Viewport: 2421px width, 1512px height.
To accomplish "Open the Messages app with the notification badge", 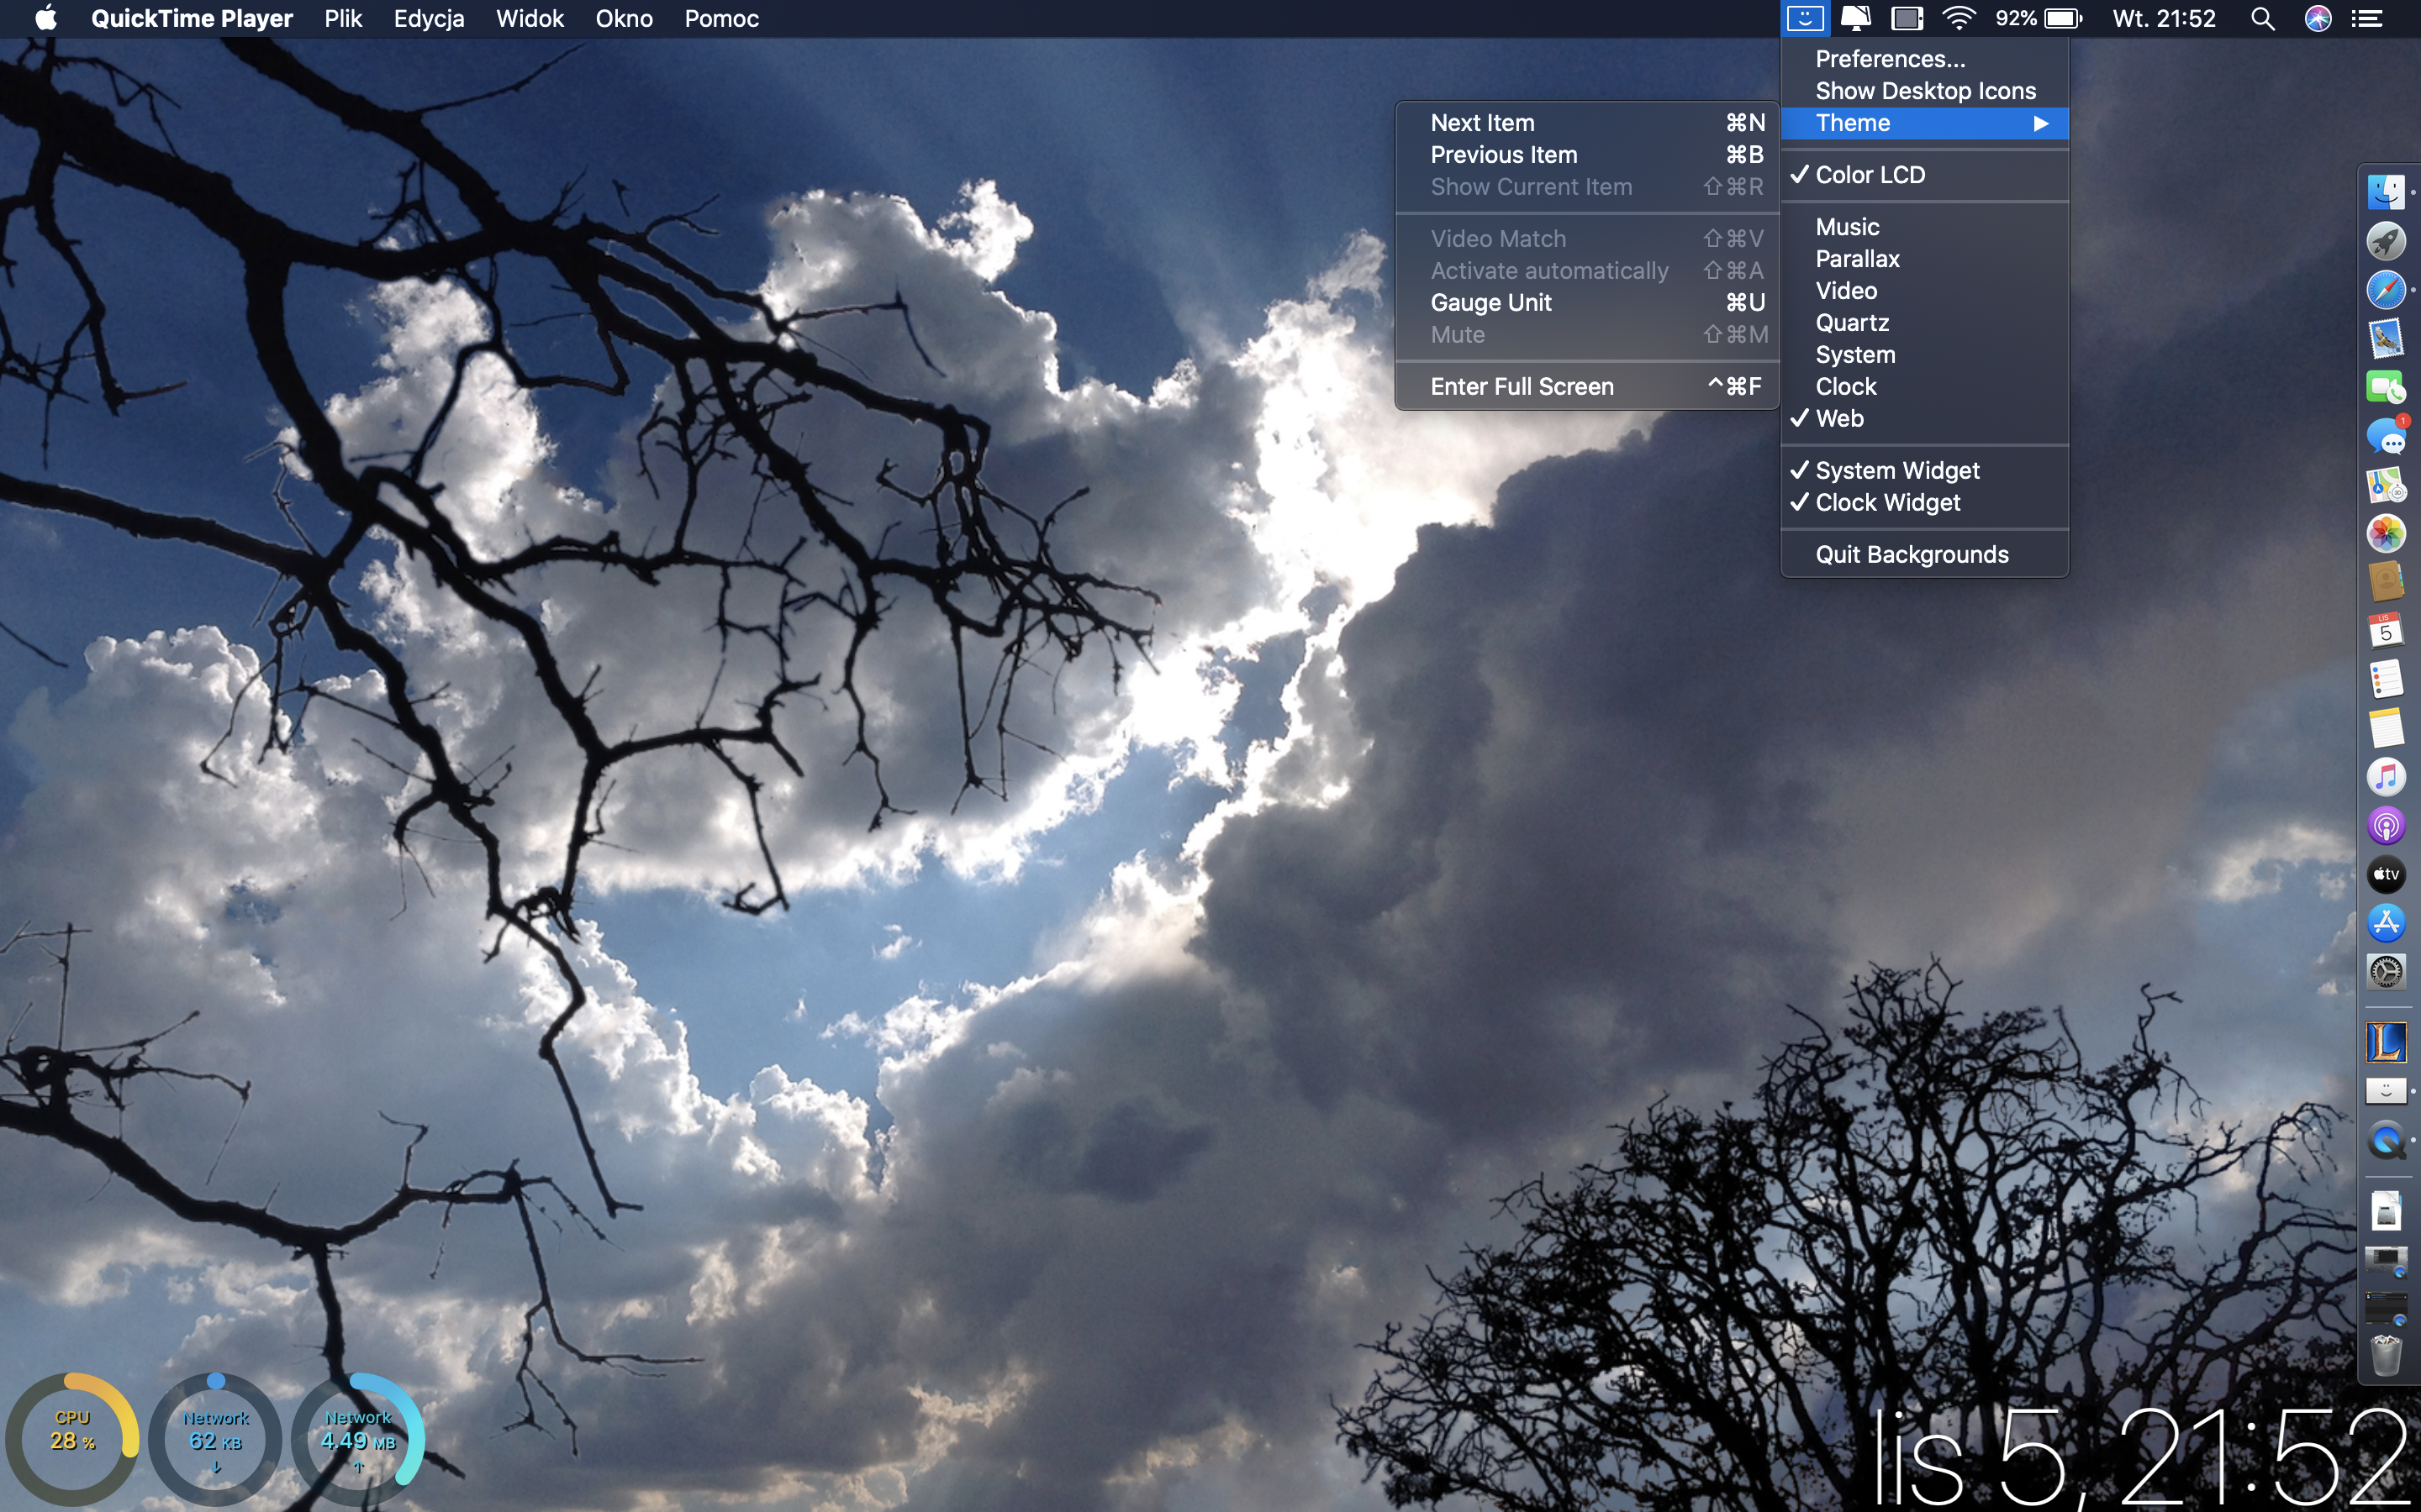I will click(2386, 436).
